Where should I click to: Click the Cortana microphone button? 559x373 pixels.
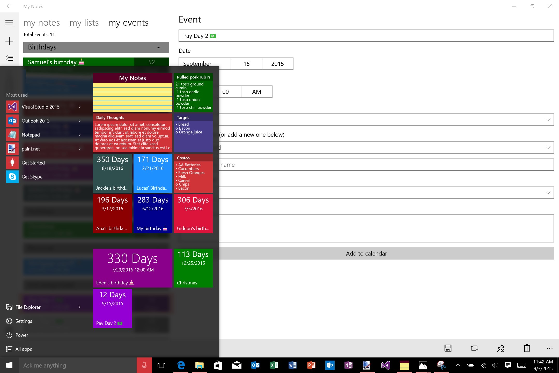coord(144,365)
